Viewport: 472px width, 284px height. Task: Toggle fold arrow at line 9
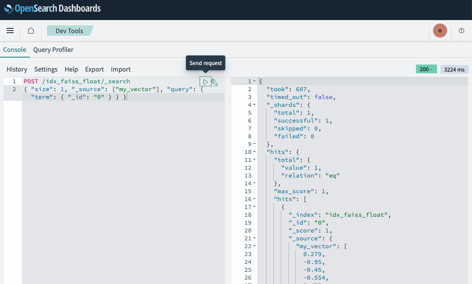click(x=254, y=144)
